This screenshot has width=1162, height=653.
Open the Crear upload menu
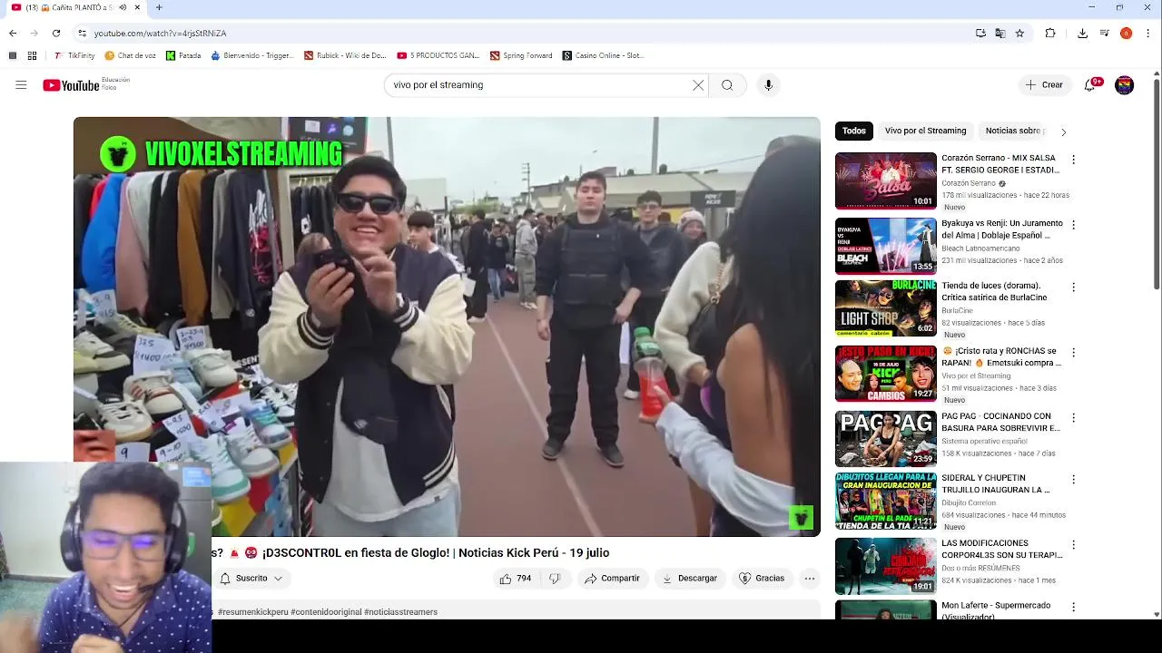(x=1044, y=85)
